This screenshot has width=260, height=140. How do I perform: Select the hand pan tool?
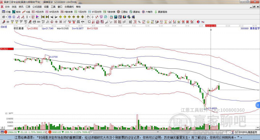coord(88,17)
